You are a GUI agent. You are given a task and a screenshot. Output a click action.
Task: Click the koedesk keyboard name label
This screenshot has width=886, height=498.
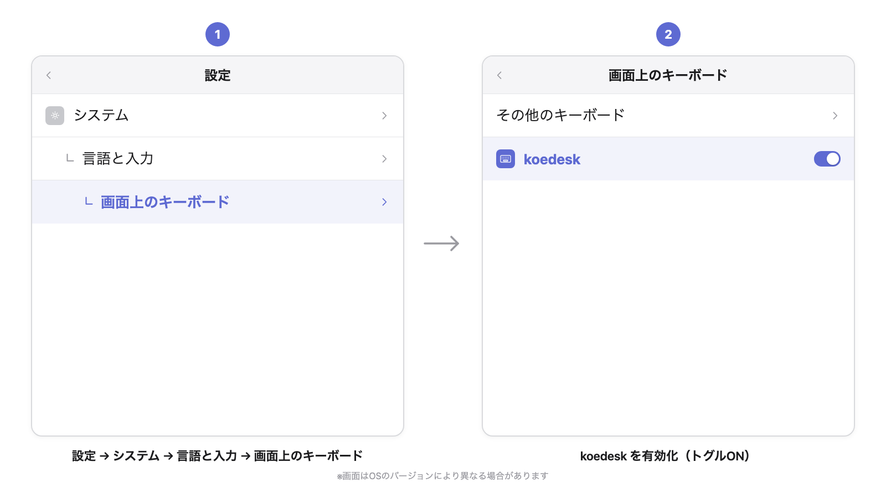[552, 159]
